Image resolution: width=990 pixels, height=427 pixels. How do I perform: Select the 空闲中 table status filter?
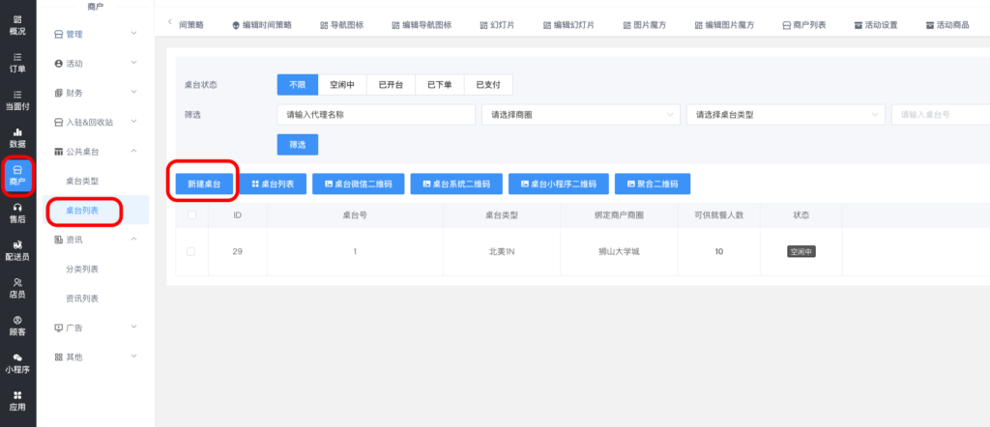coord(342,85)
